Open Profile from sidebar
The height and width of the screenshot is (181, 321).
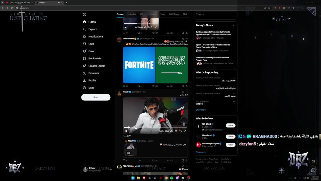point(89,80)
